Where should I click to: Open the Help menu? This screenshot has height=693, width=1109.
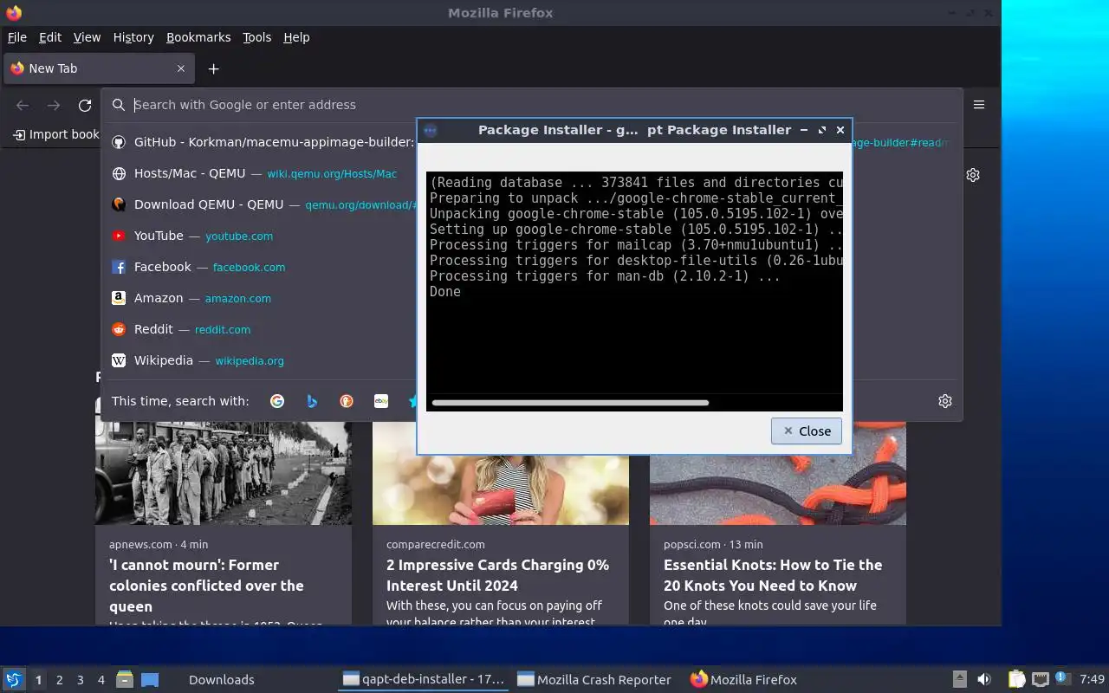tap(296, 37)
